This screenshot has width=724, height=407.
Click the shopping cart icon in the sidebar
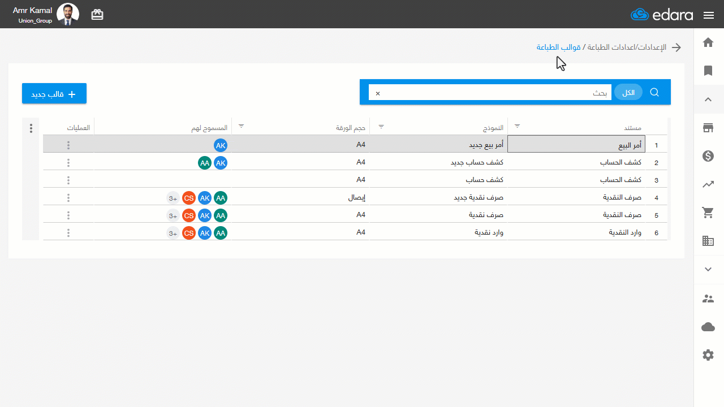click(x=708, y=213)
